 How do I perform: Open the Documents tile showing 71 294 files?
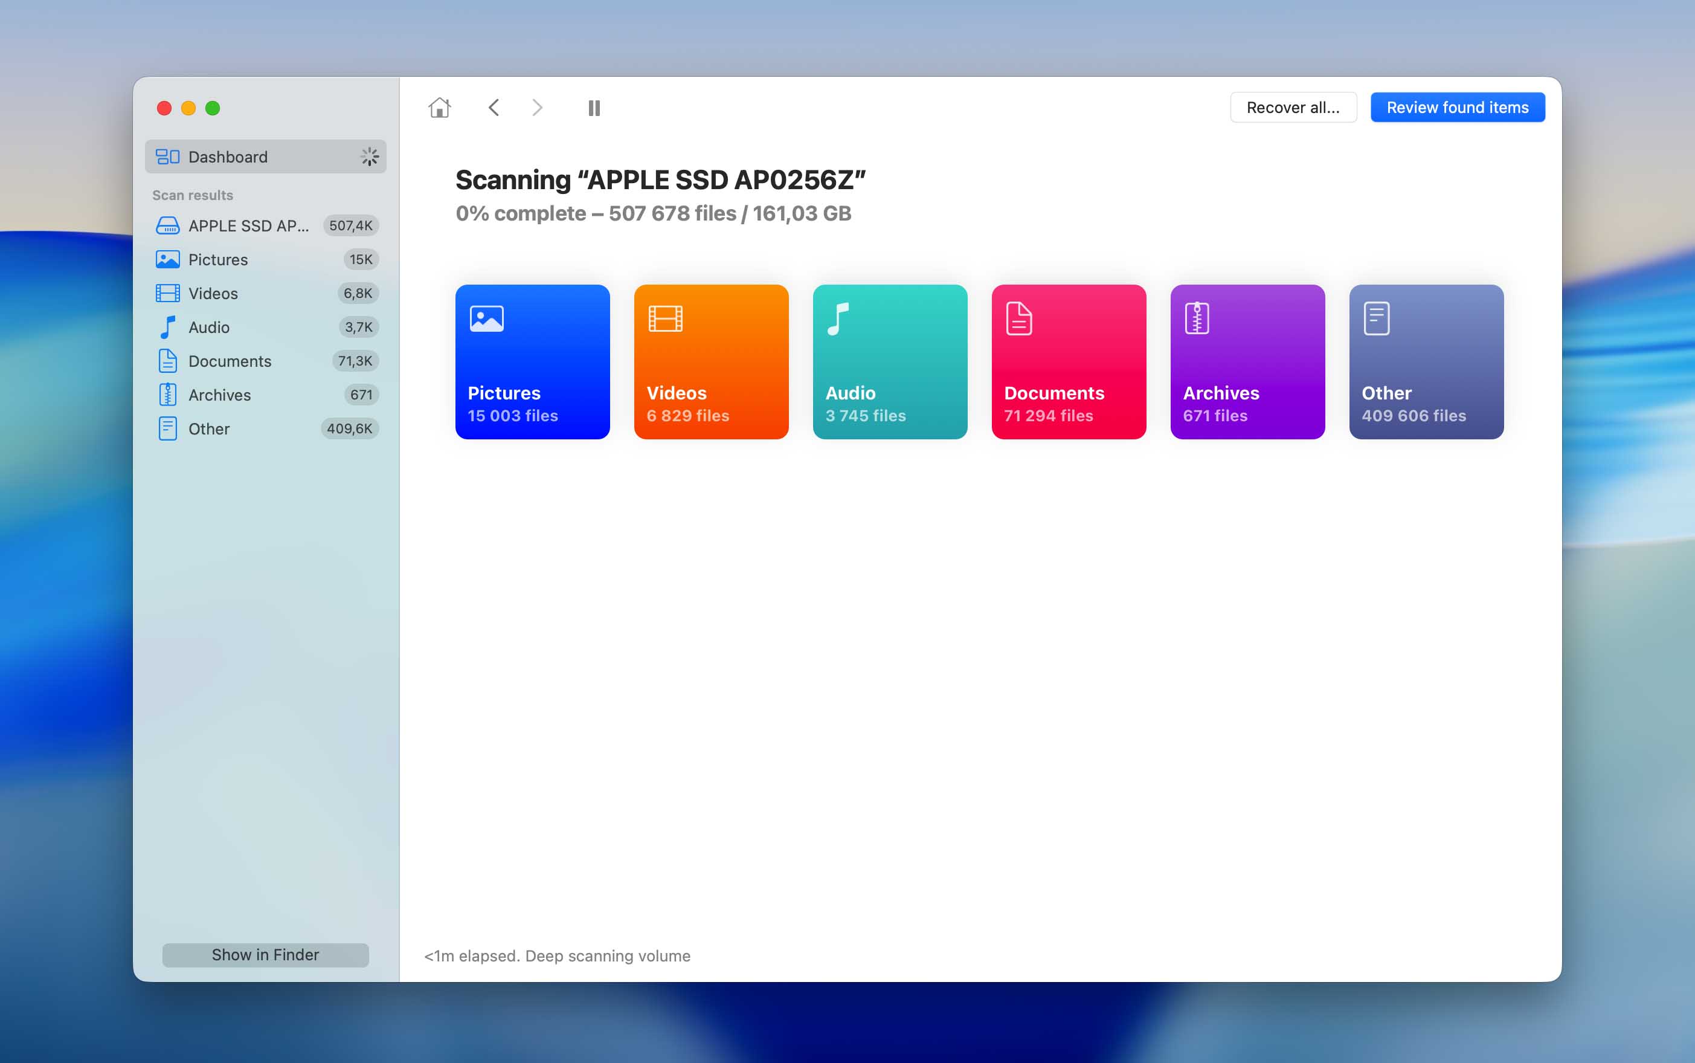pos(1068,362)
